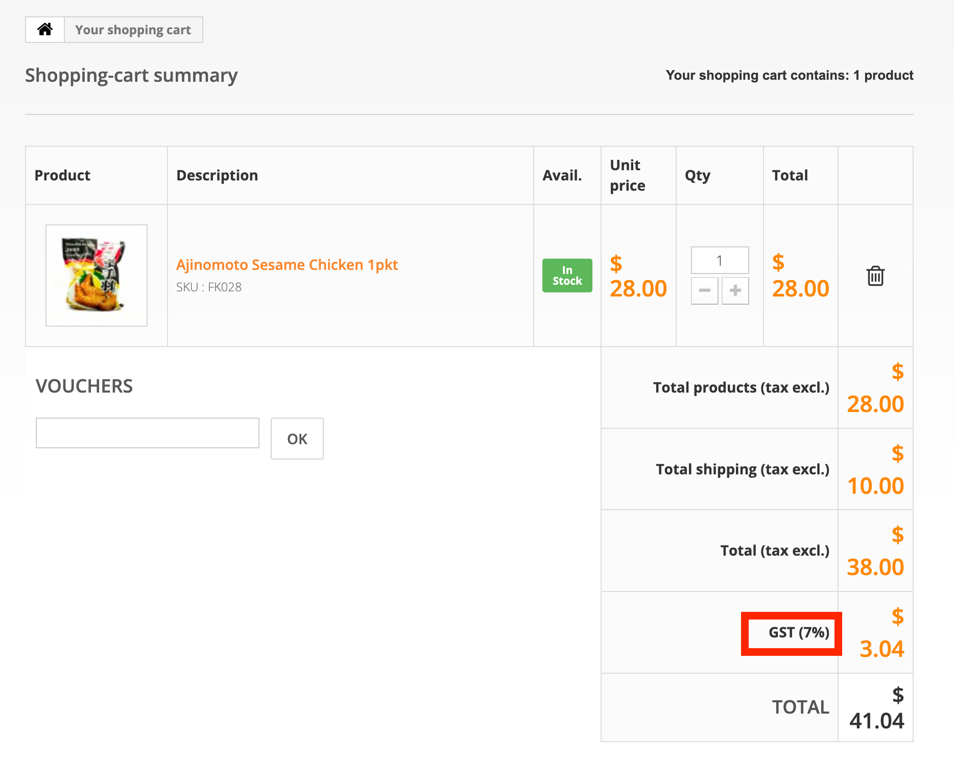The height and width of the screenshot is (778, 954).
Task: Decrease quantity with the minus button
Action: [x=705, y=291]
